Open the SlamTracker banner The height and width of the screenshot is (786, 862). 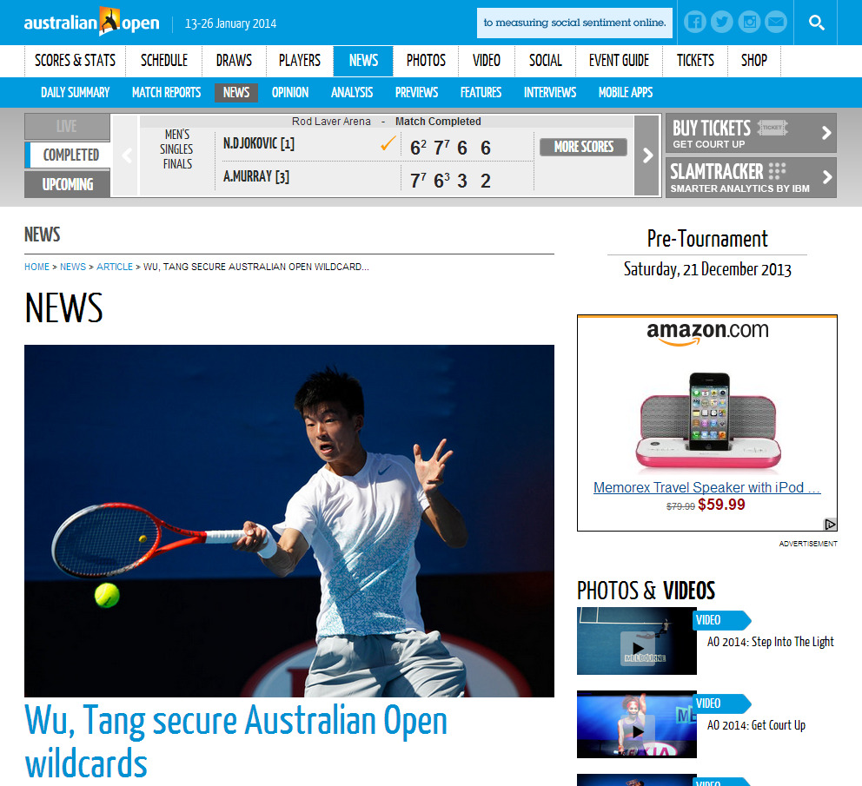[751, 177]
